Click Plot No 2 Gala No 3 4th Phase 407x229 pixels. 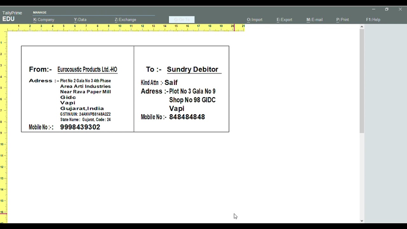pyautogui.click(x=85, y=81)
